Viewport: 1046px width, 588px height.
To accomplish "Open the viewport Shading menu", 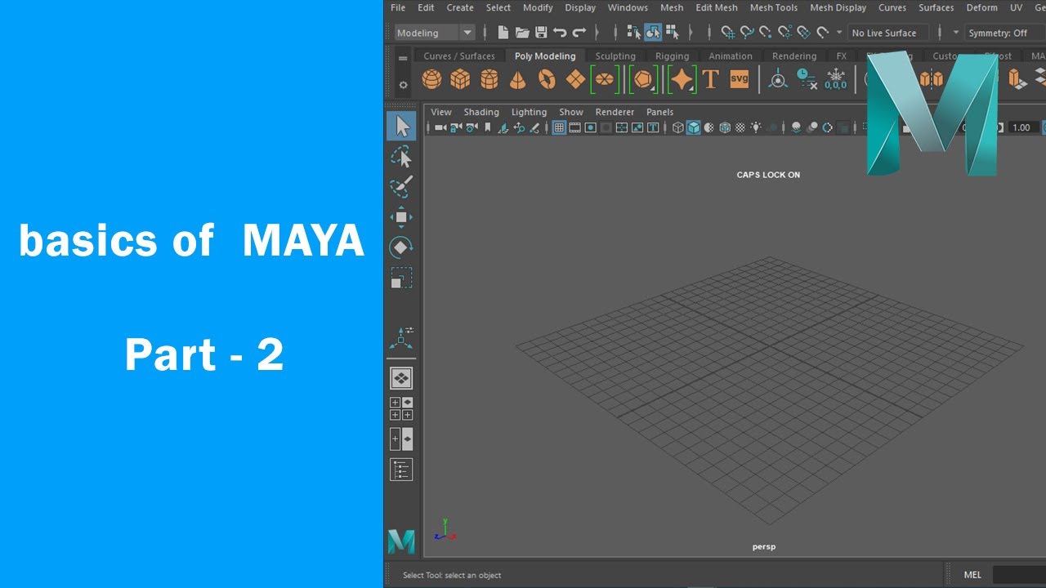I will click(x=481, y=112).
